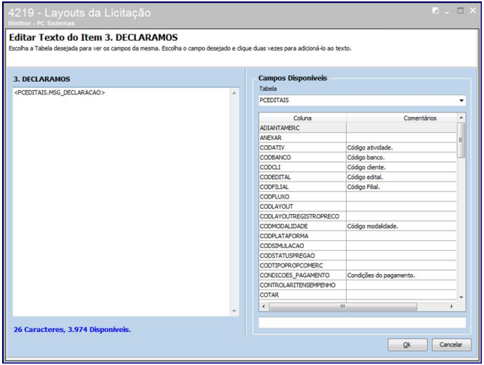Click the 'Condições do pagamento.' comment cell
The height and width of the screenshot is (365, 484).
tap(401, 276)
